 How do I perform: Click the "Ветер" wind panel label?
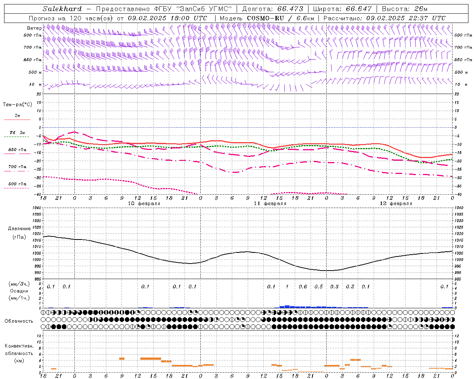(34, 28)
